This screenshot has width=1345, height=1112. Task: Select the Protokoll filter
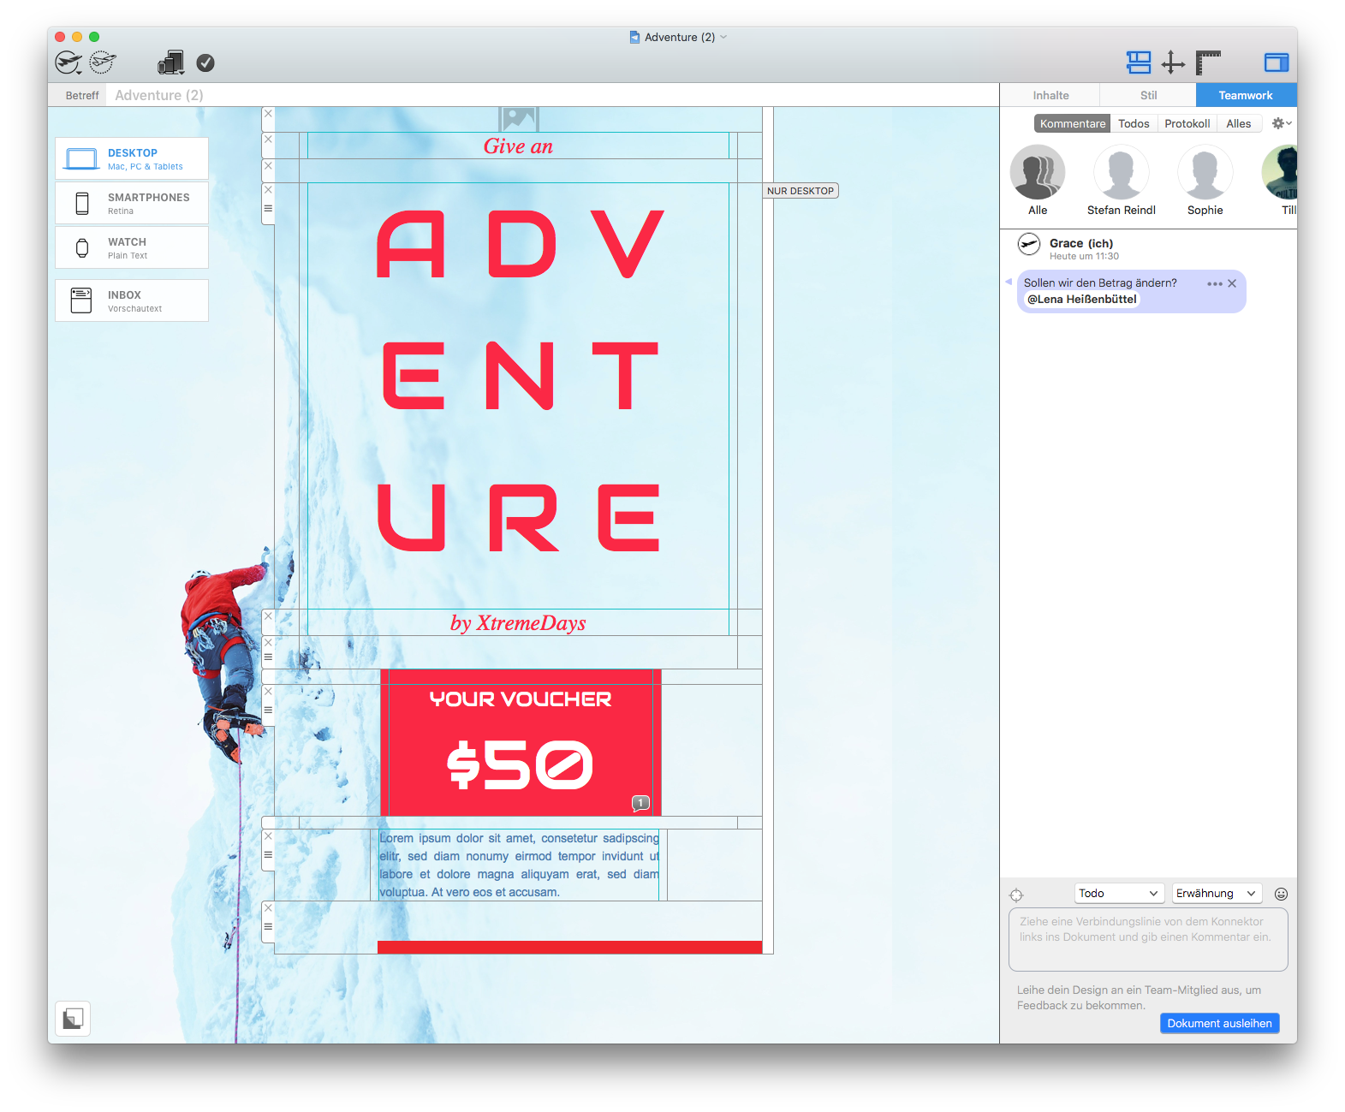1187,123
